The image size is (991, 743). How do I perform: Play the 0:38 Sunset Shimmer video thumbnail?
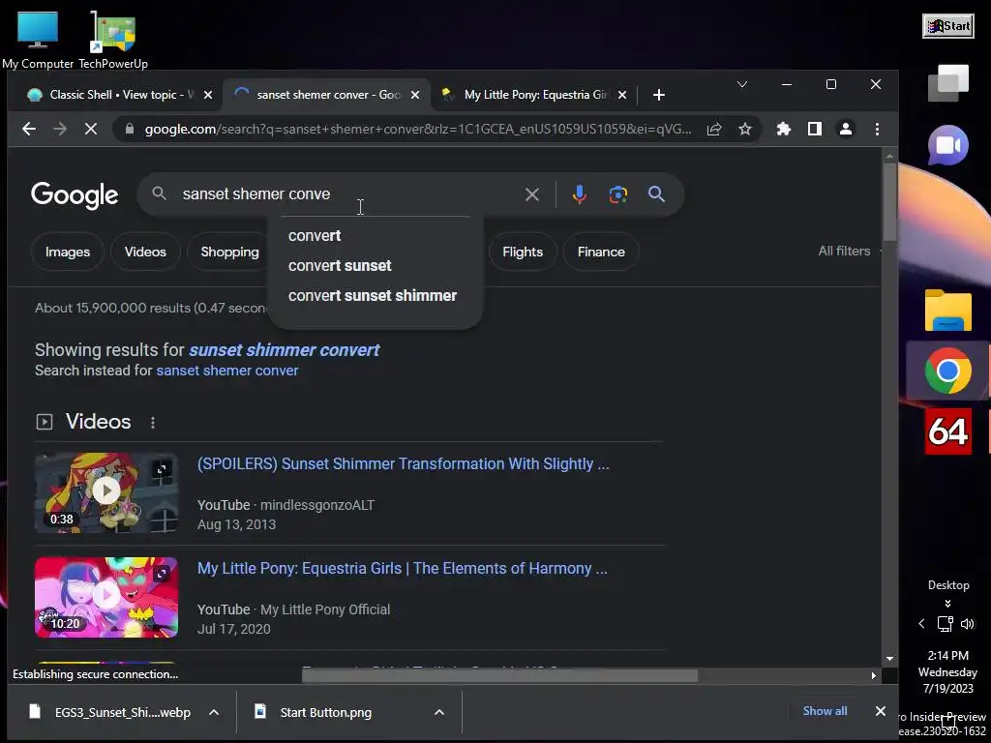pos(106,492)
